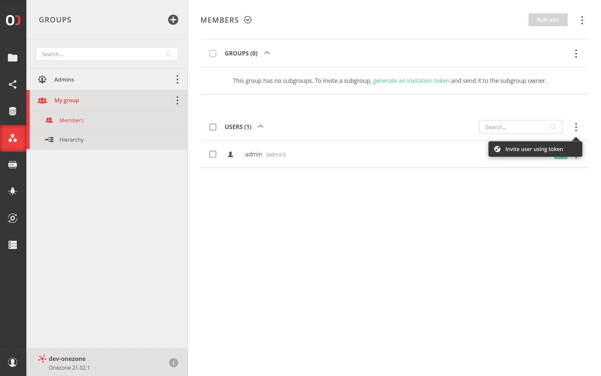Open the Automation section in the sidebar

coord(13,218)
